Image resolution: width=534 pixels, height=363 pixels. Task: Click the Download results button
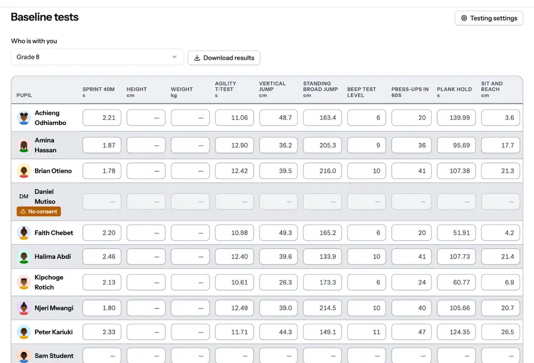(224, 58)
